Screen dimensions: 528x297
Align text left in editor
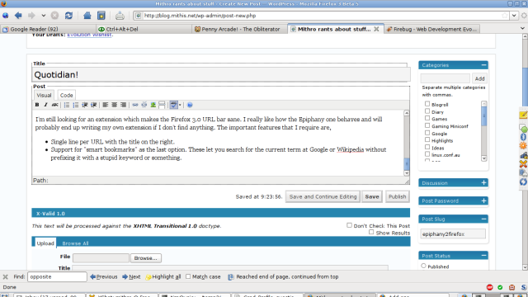coord(106,105)
